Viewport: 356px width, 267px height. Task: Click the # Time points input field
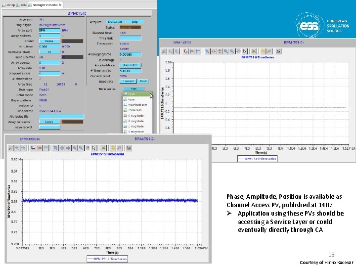tap(131, 71)
